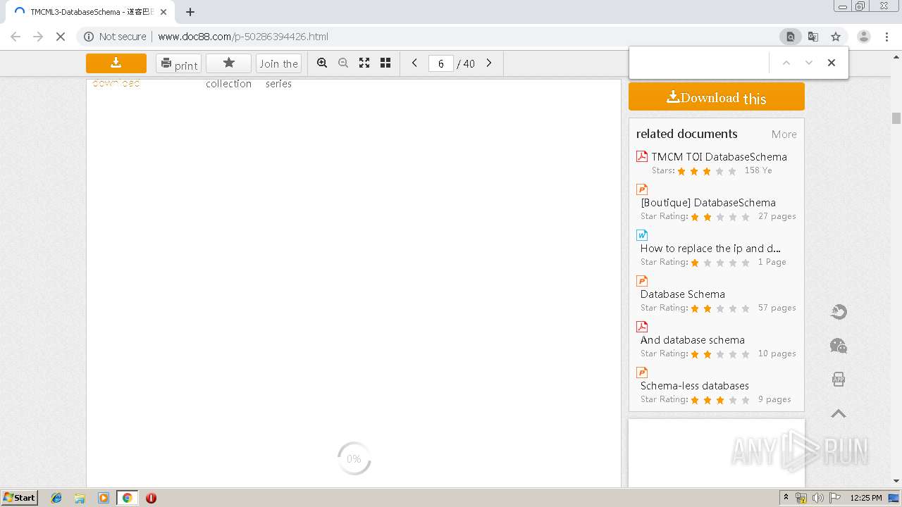
Task: Click PDF icon beside TMCM TOI DatabaseSchema
Action: (642, 156)
